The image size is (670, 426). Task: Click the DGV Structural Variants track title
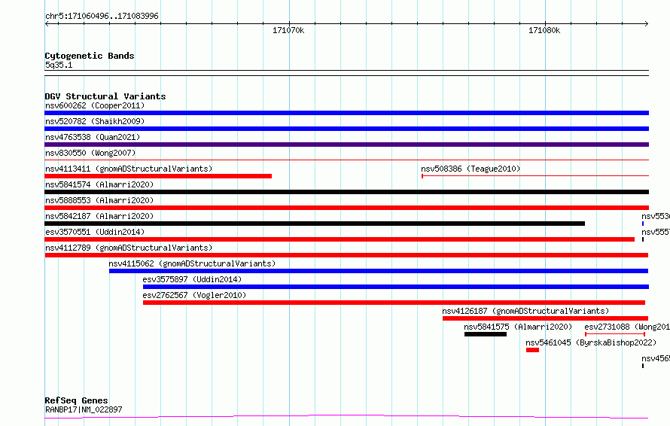pyautogui.click(x=105, y=96)
